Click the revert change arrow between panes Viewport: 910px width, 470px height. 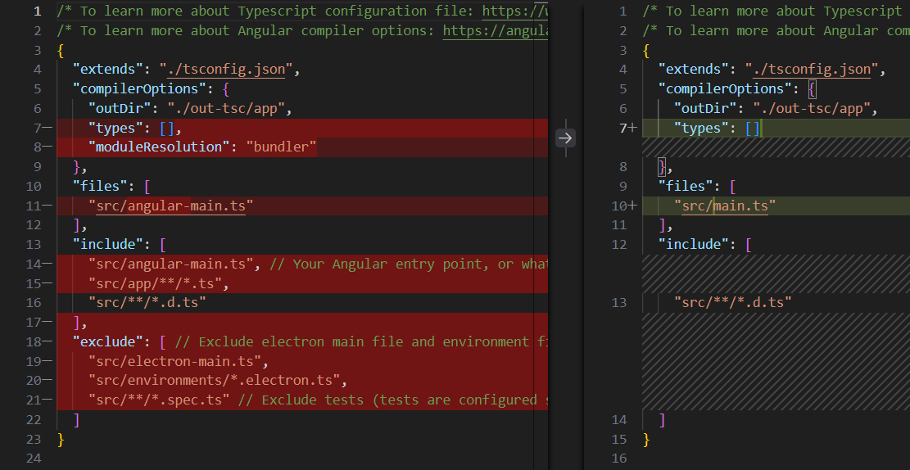tap(565, 138)
